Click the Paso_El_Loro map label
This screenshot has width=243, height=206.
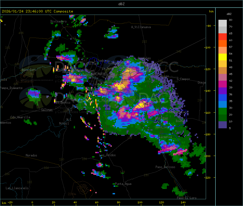pyautogui.click(x=187, y=198)
